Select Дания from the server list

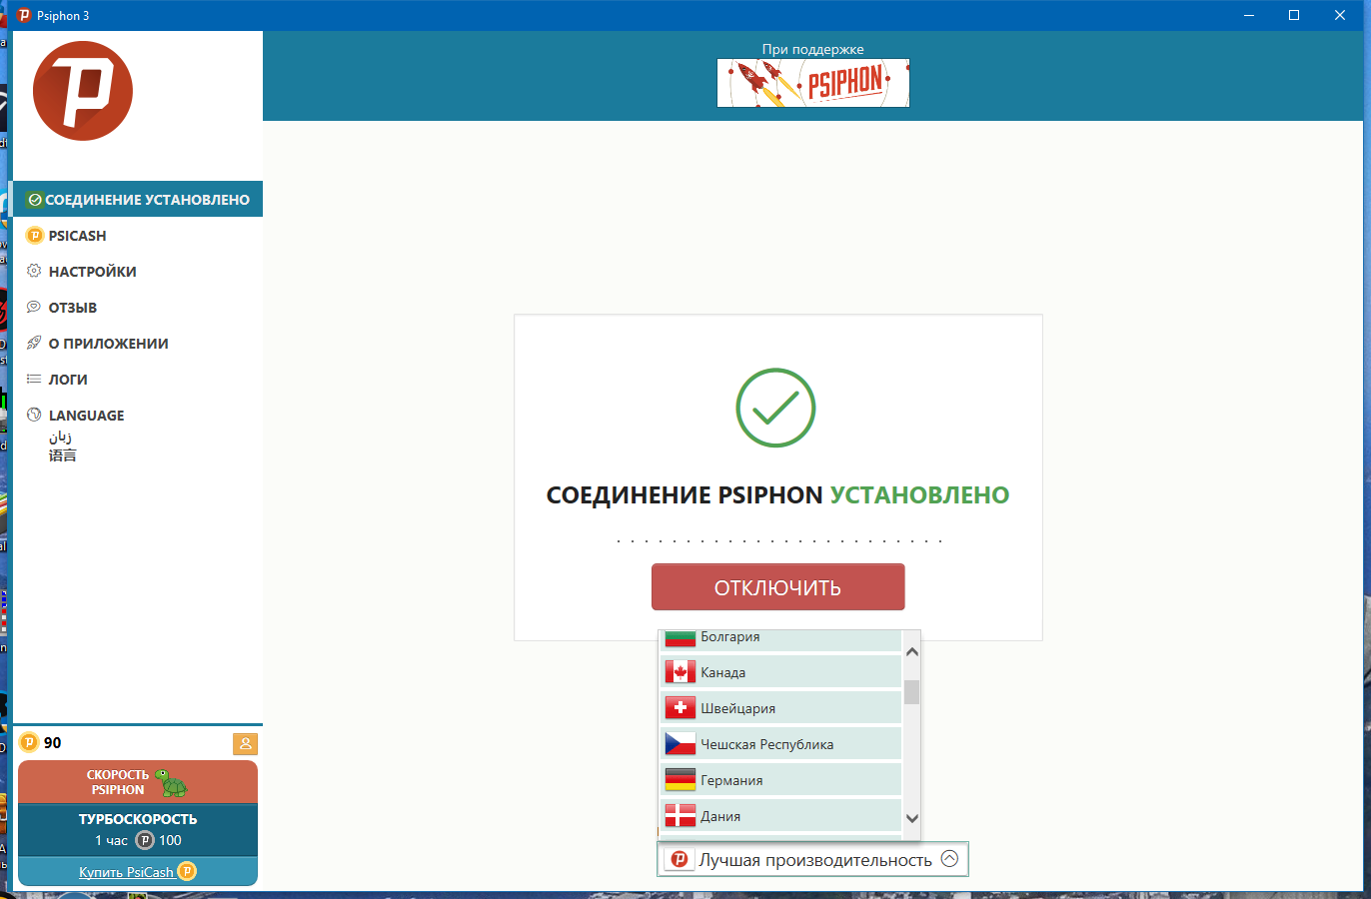pyautogui.click(x=780, y=816)
